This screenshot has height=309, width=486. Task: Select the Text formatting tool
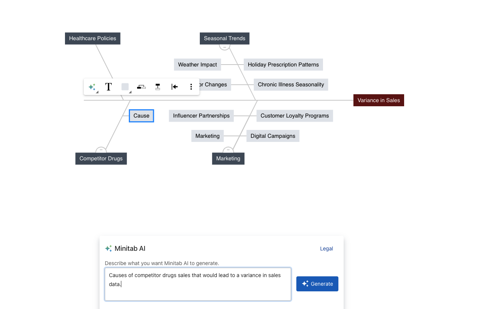click(108, 87)
